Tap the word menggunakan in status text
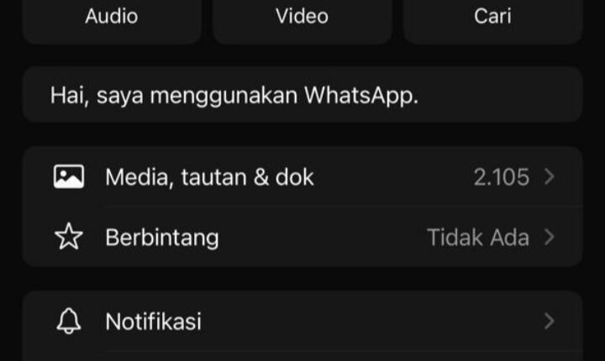This screenshot has width=605, height=361. [224, 96]
